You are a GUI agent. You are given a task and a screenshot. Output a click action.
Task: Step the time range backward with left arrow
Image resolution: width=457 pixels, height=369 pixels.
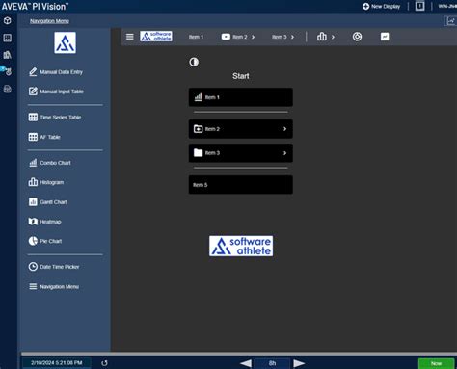(x=246, y=363)
